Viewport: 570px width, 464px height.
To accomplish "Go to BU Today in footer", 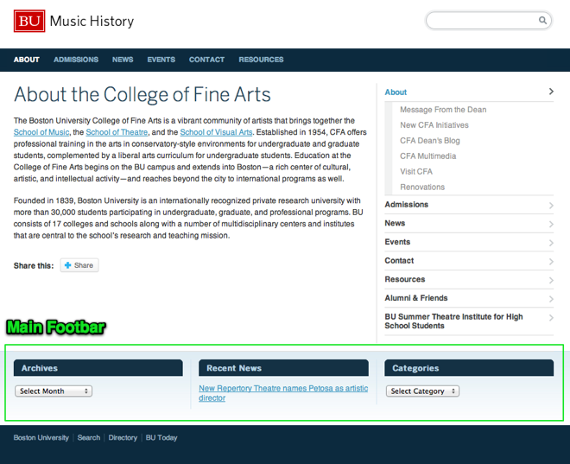I will (161, 438).
